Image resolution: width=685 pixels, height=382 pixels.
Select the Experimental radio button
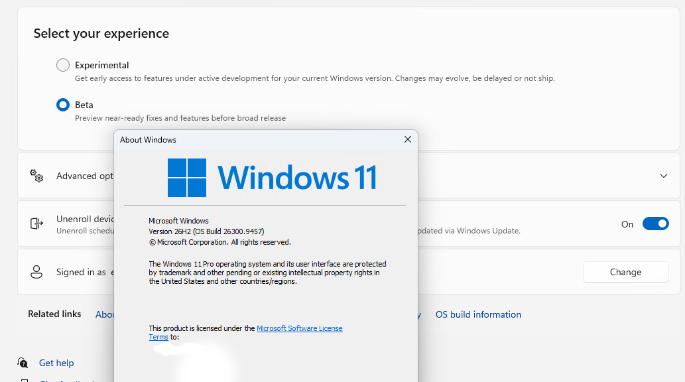pos(63,65)
